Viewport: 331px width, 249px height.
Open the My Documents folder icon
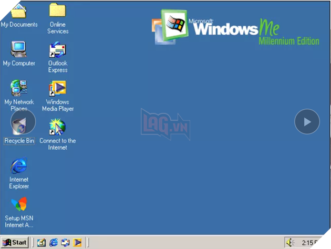click(19, 11)
